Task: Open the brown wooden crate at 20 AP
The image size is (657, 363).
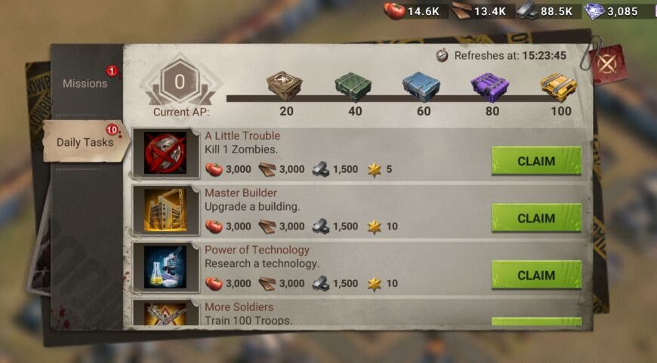Action: (x=285, y=86)
